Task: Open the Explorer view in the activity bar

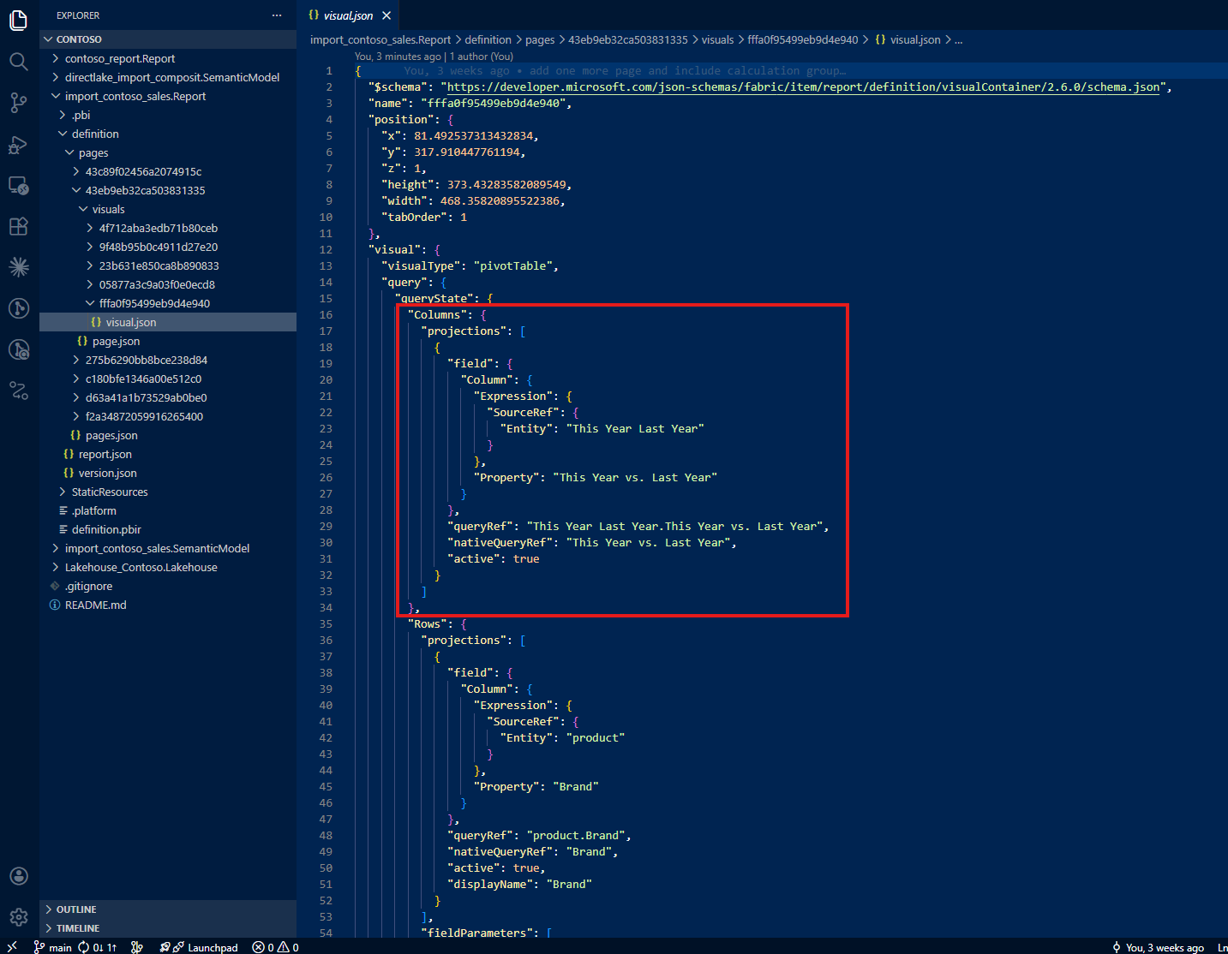Action: (19, 19)
